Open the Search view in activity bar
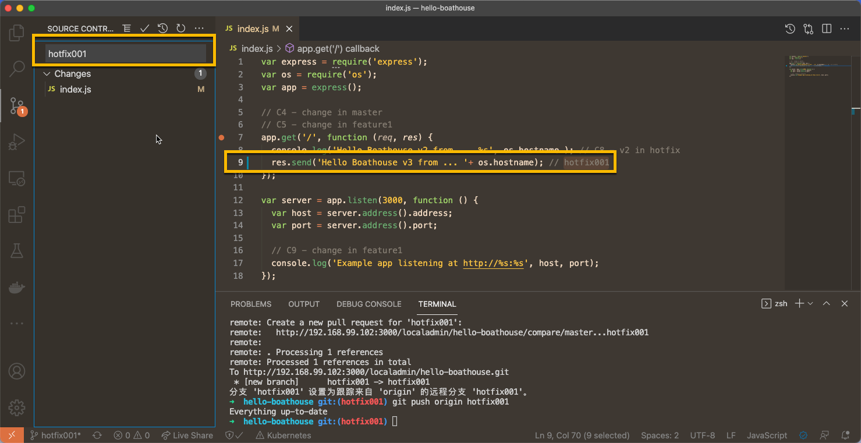The image size is (861, 443). pos(17,69)
